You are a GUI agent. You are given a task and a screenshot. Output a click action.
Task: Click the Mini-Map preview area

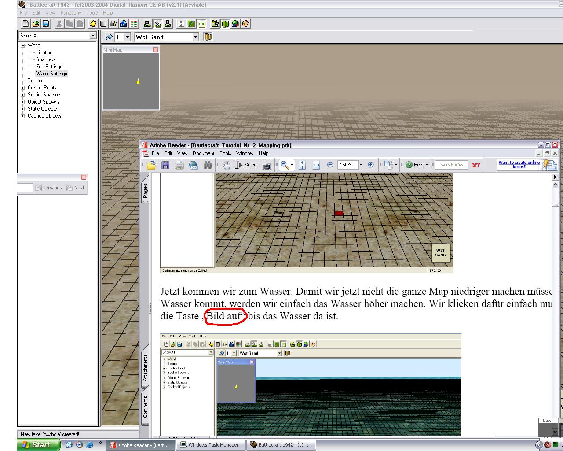click(x=131, y=81)
